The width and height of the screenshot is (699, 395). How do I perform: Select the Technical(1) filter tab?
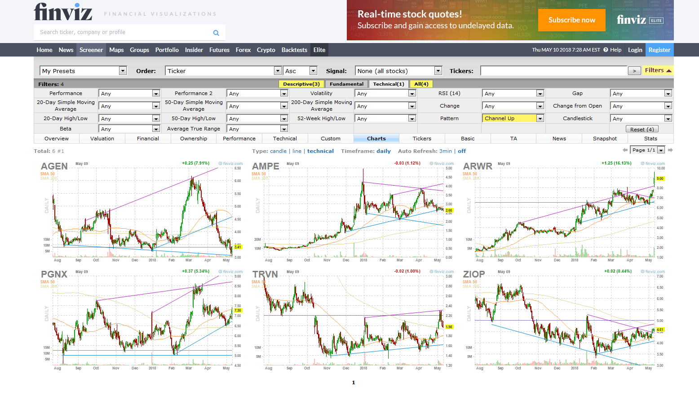coord(389,84)
